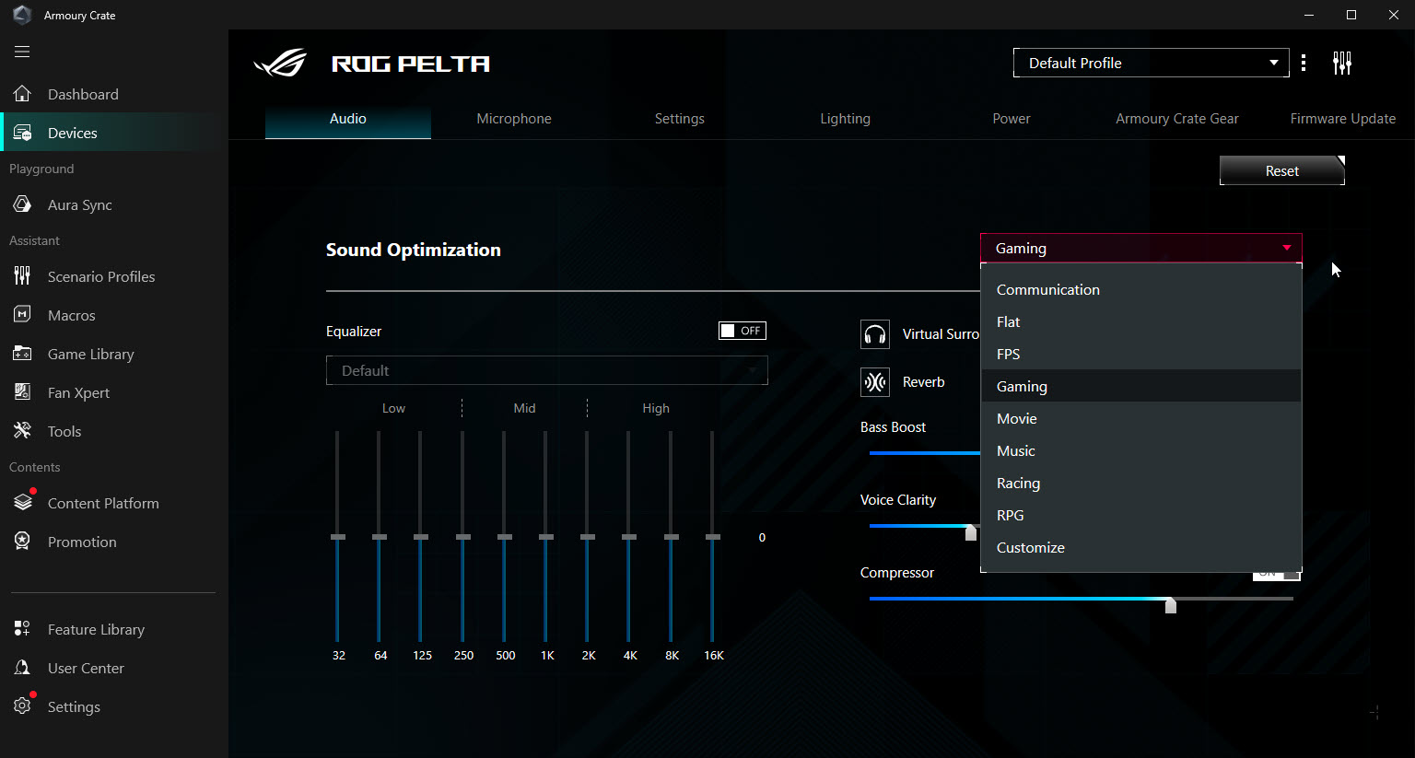Click the 16K equalizer slider handle
The width and height of the screenshot is (1415, 758).
click(x=713, y=537)
